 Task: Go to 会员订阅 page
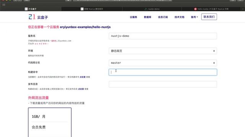click(x=163, y=17)
